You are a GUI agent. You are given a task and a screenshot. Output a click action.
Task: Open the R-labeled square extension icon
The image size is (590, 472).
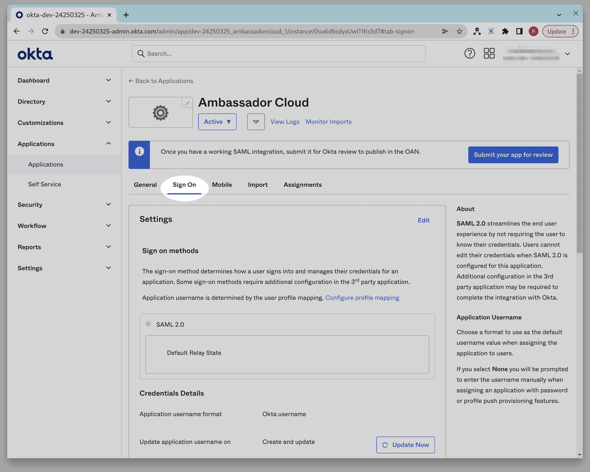(x=491, y=31)
